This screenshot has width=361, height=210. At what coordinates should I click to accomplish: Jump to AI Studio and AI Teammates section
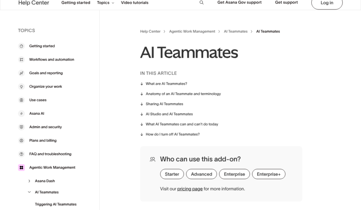click(x=169, y=114)
